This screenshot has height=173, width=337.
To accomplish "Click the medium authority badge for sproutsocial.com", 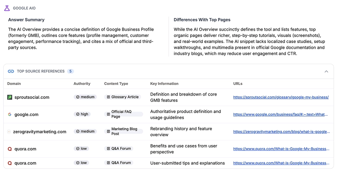I will click(x=85, y=97).
